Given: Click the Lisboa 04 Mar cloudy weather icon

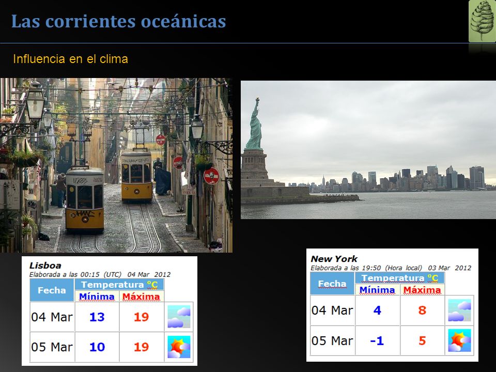Looking at the screenshot, I should tap(179, 317).
